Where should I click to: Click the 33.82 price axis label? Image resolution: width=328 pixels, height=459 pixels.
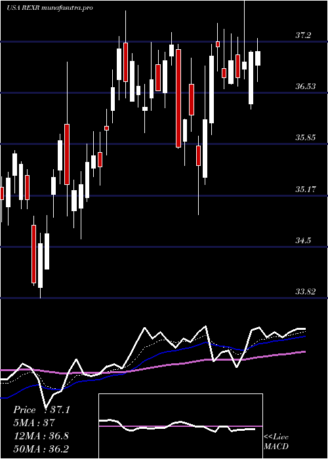(x=305, y=292)
